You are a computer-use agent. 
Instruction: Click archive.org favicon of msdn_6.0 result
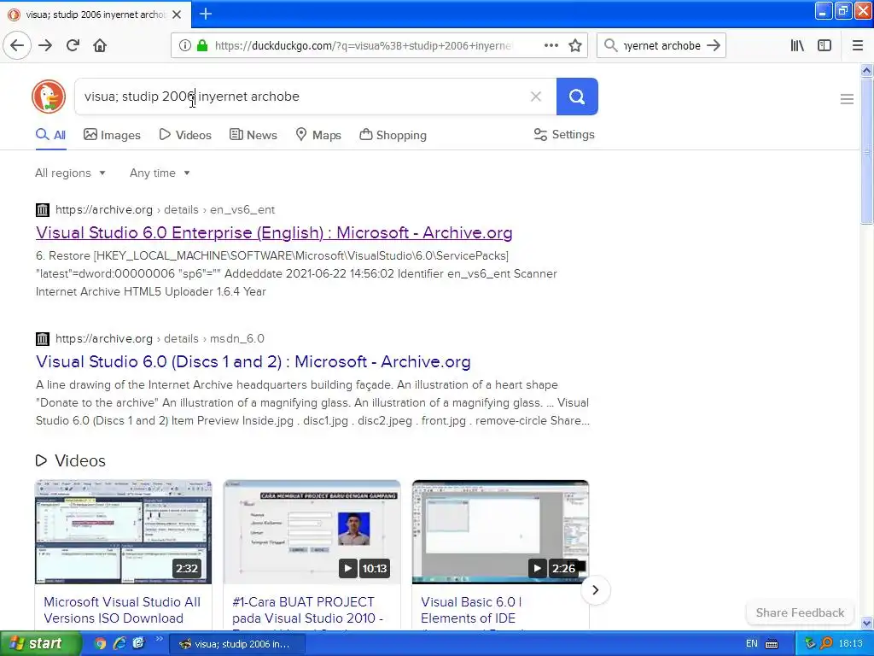pos(43,338)
